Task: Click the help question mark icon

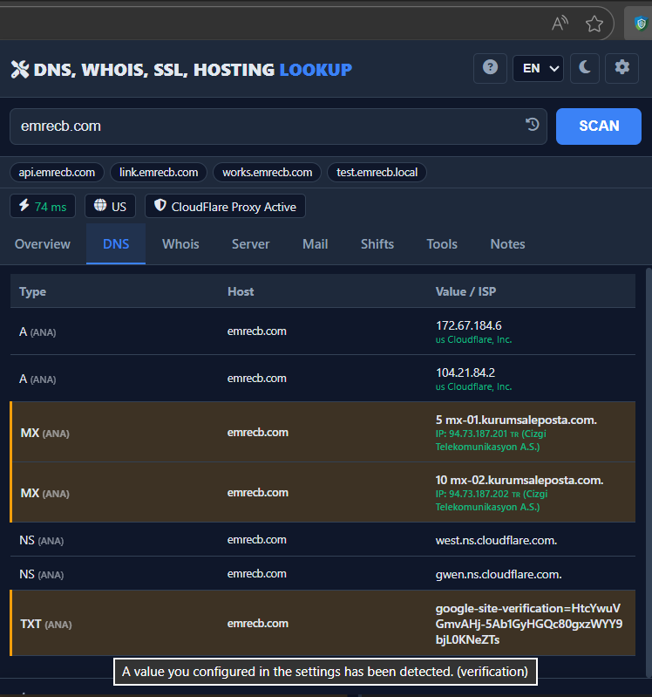Action: [x=490, y=68]
